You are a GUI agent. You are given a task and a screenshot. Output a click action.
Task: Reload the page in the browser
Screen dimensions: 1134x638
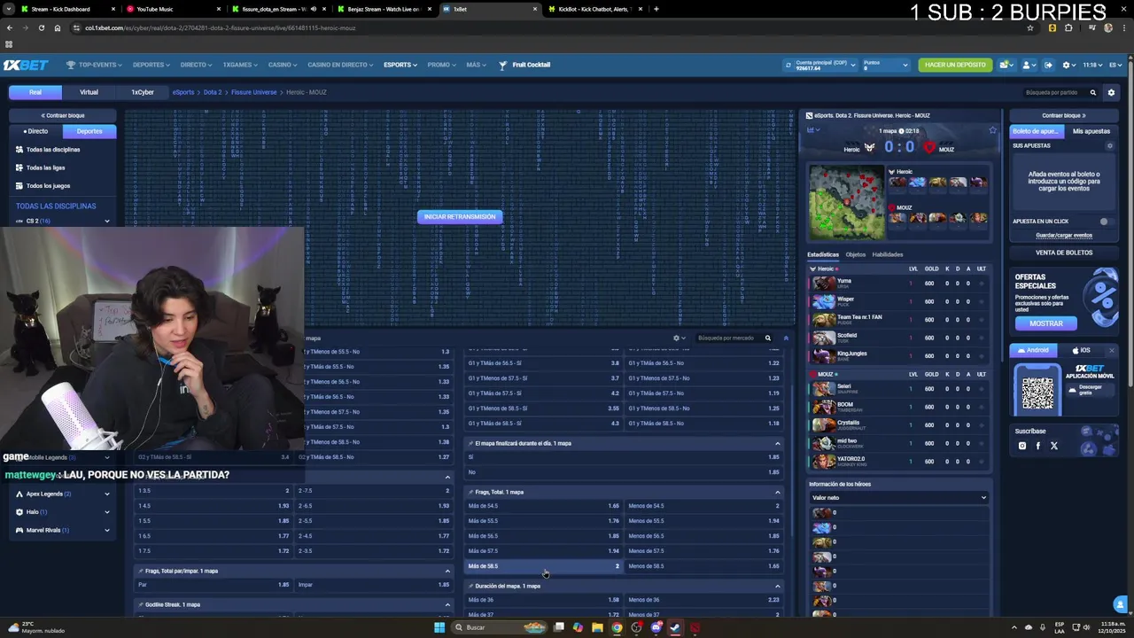41,27
